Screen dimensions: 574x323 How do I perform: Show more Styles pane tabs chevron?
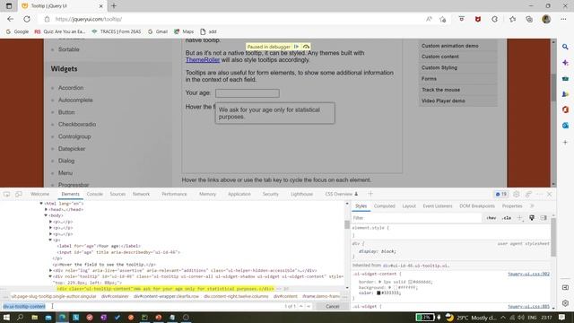[532, 206]
